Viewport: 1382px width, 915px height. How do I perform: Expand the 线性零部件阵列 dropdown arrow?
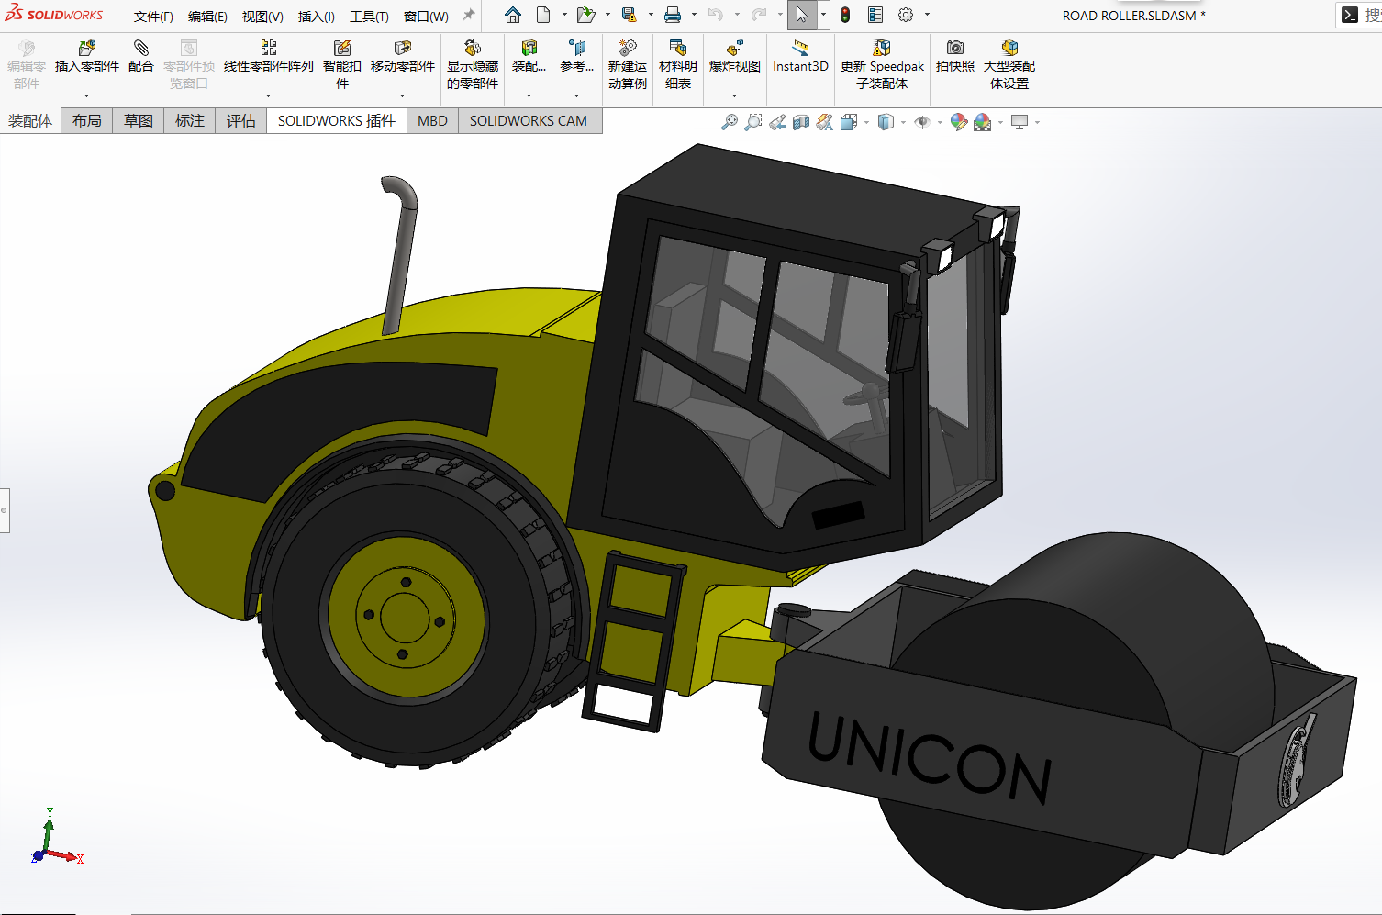click(x=269, y=95)
